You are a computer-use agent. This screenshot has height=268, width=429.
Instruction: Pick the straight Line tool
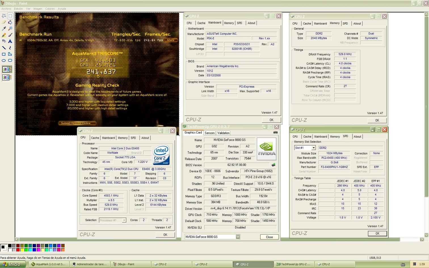point(4,48)
